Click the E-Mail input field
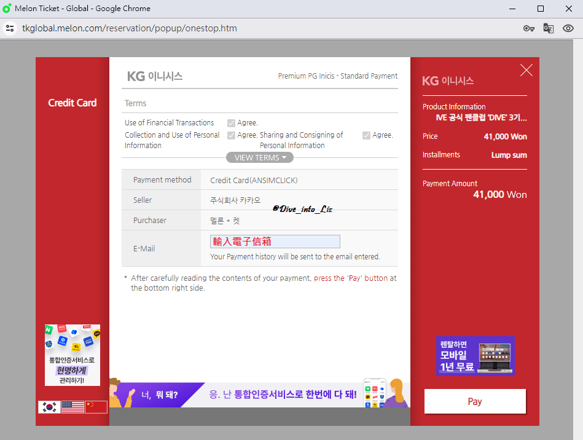The width and height of the screenshot is (583, 440). pyautogui.click(x=275, y=241)
